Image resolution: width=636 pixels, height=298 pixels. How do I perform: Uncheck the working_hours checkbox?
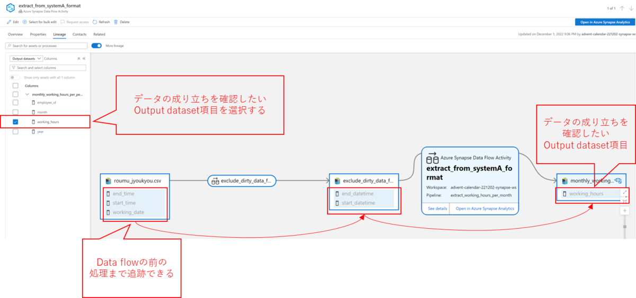pyautogui.click(x=15, y=122)
